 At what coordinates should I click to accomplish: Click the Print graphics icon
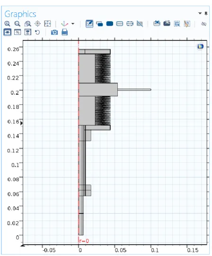(x=65, y=32)
